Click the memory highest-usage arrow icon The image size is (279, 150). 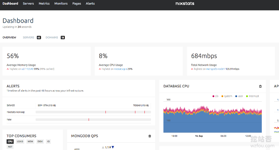8,69
